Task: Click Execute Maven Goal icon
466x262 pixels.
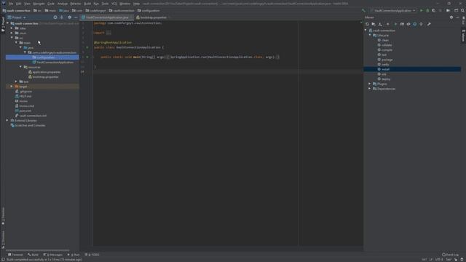Action: point(402,24)
